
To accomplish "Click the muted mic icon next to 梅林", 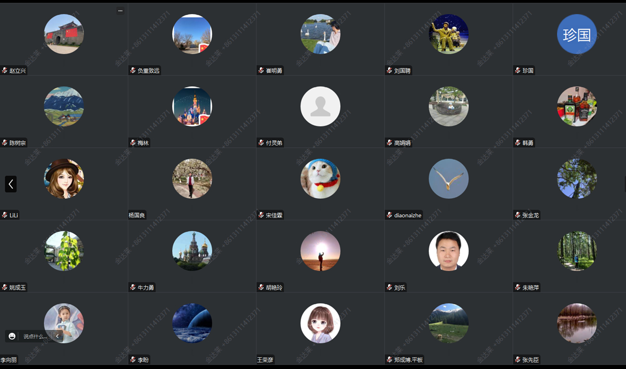I will pos(133,143).
